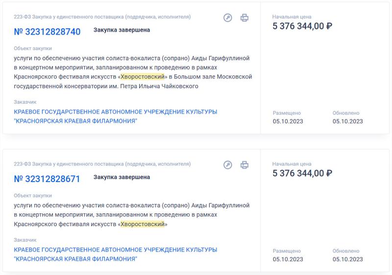Viewport: 392px width, 275px height.
Task: Click the first card's starting price 5 376 344,00 ₽
Action: click(302, 26)
